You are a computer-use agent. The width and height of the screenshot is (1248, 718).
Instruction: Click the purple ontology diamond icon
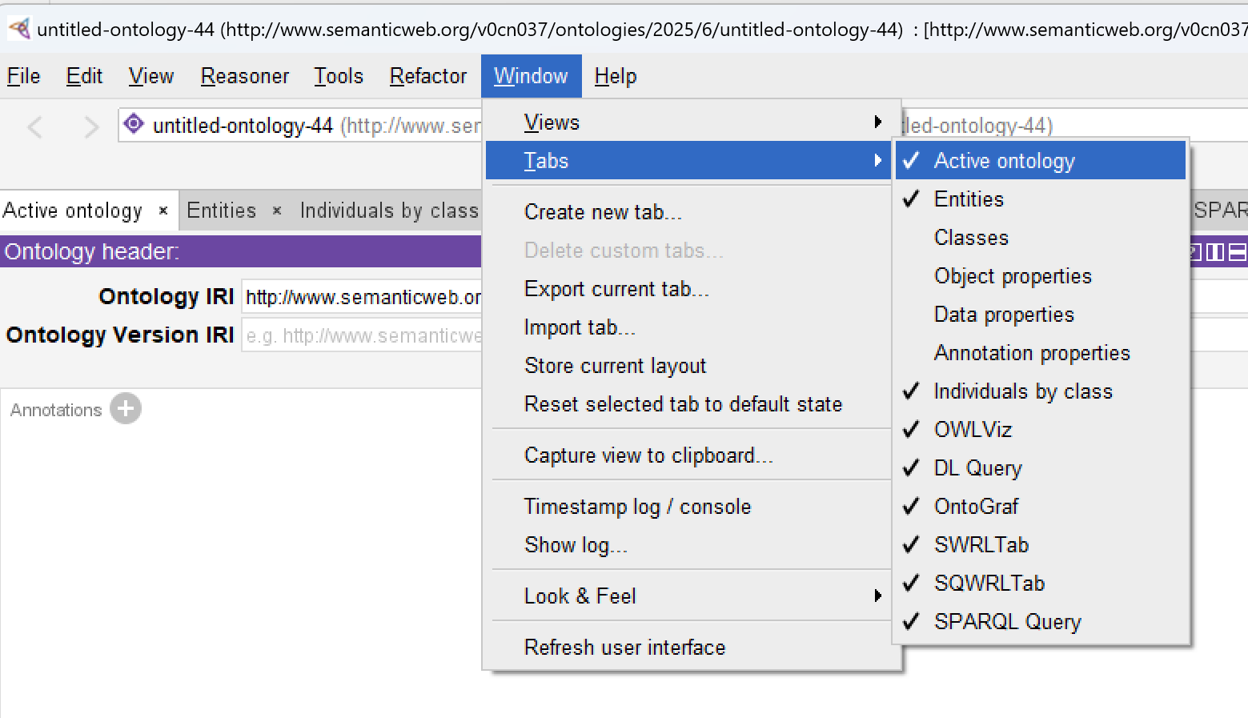(x=134, y=124)
